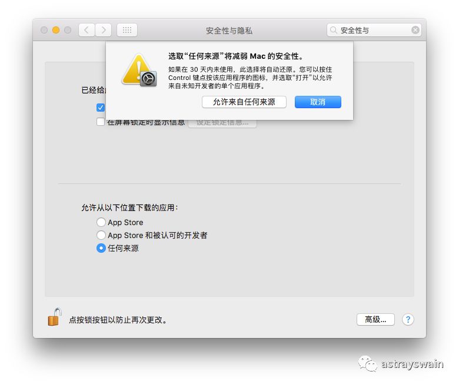Click the 安全性与隐私 window title
The image size is (459, 385).
[x=229, y=31]
